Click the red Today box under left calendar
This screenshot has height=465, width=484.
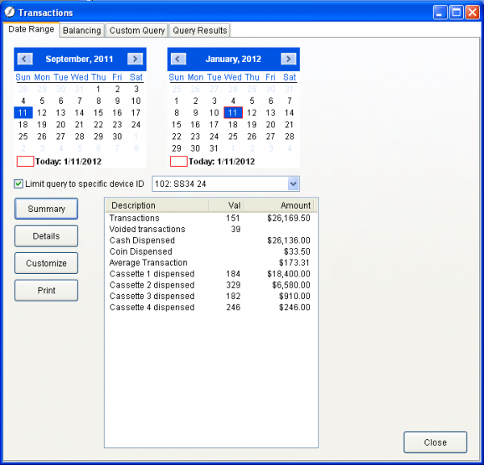pos(25,161)
